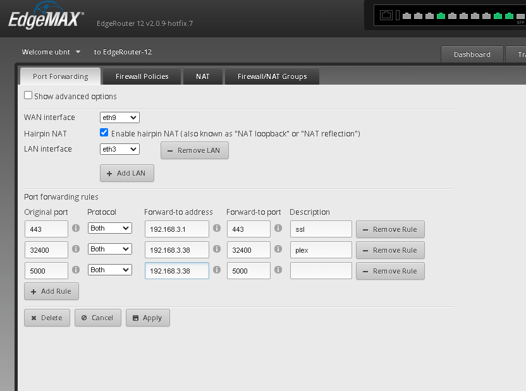Click the info icon beside original port 32400
This screenshot has width=526, height=391.
[x=76, y=249]
